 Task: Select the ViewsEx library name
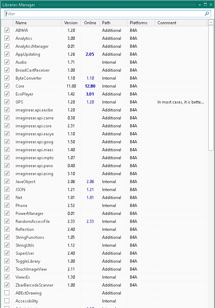tap(23, 277)
